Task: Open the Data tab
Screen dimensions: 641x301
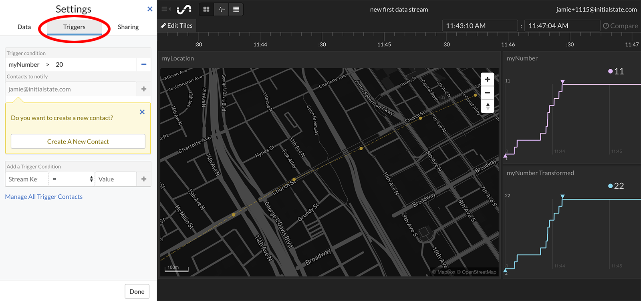Action: click(x=24, y=27)
